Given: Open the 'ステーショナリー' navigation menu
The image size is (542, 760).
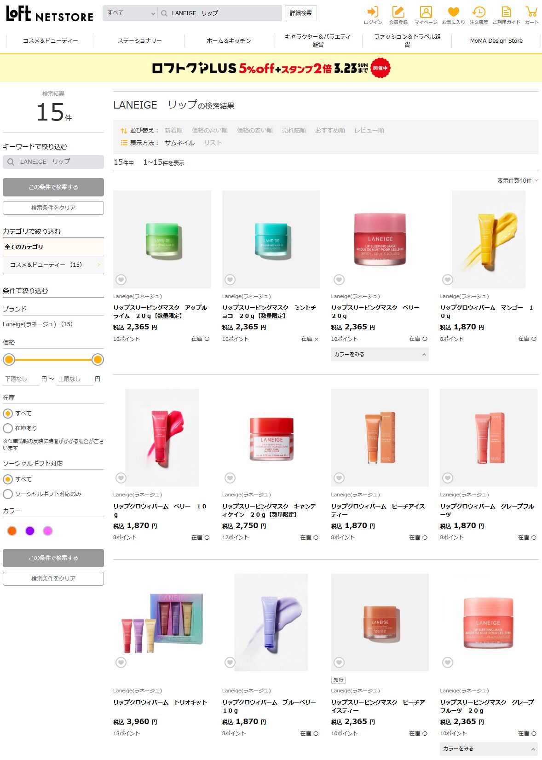Looking at the screenshot, I should [140, 41].
